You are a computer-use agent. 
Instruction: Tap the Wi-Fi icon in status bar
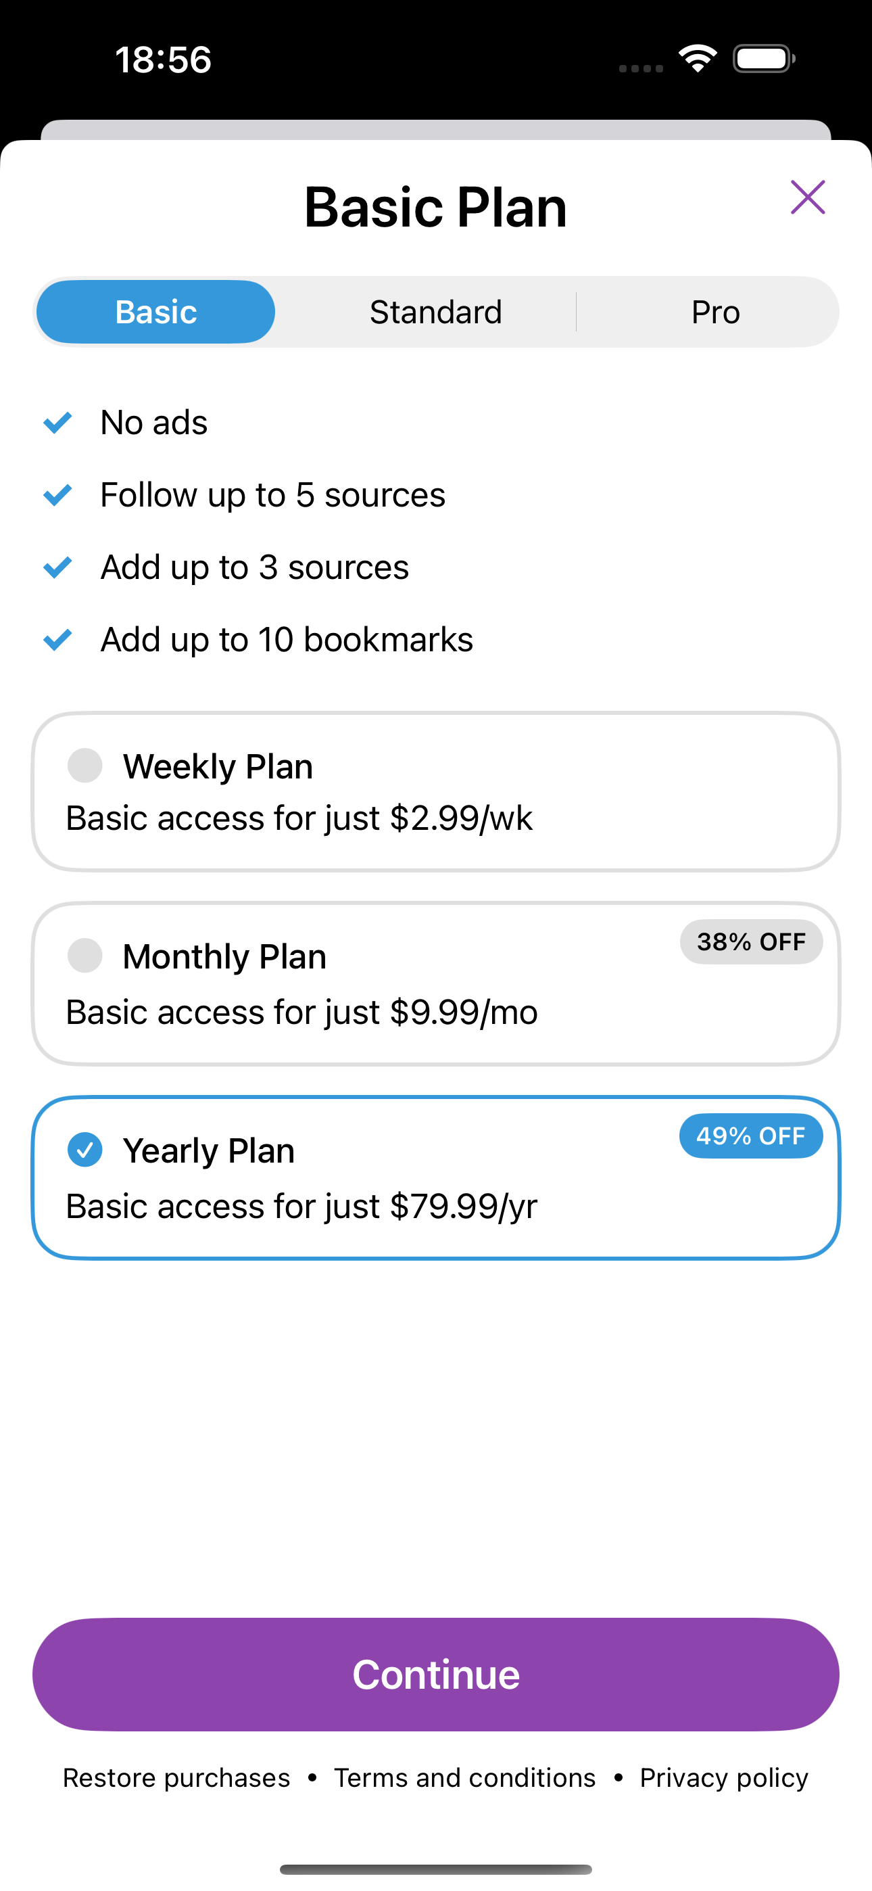tap(698, 58)
